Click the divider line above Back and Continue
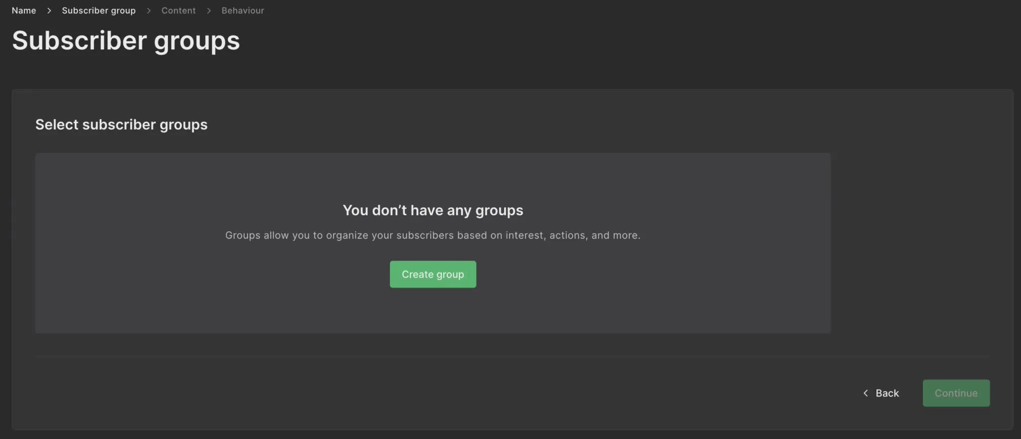Viewport: 1021px width, 439px height. (512, 356)
